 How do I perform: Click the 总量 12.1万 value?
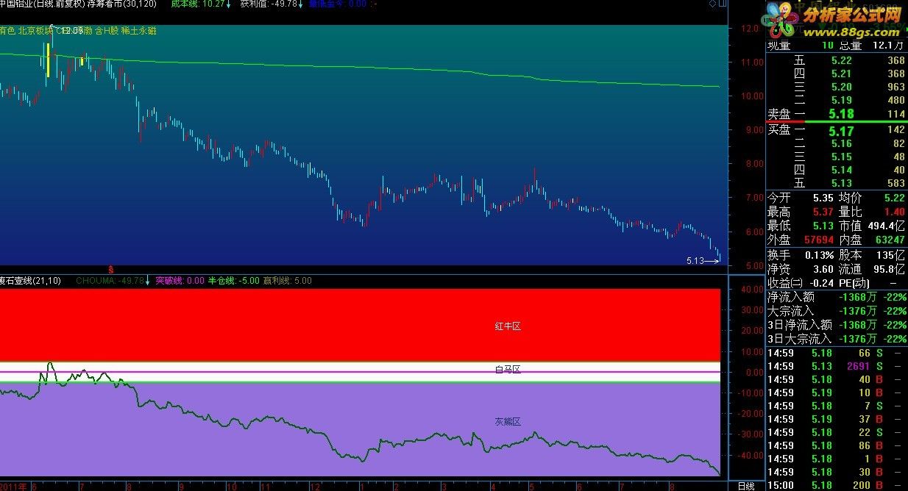tap(890, 46)
